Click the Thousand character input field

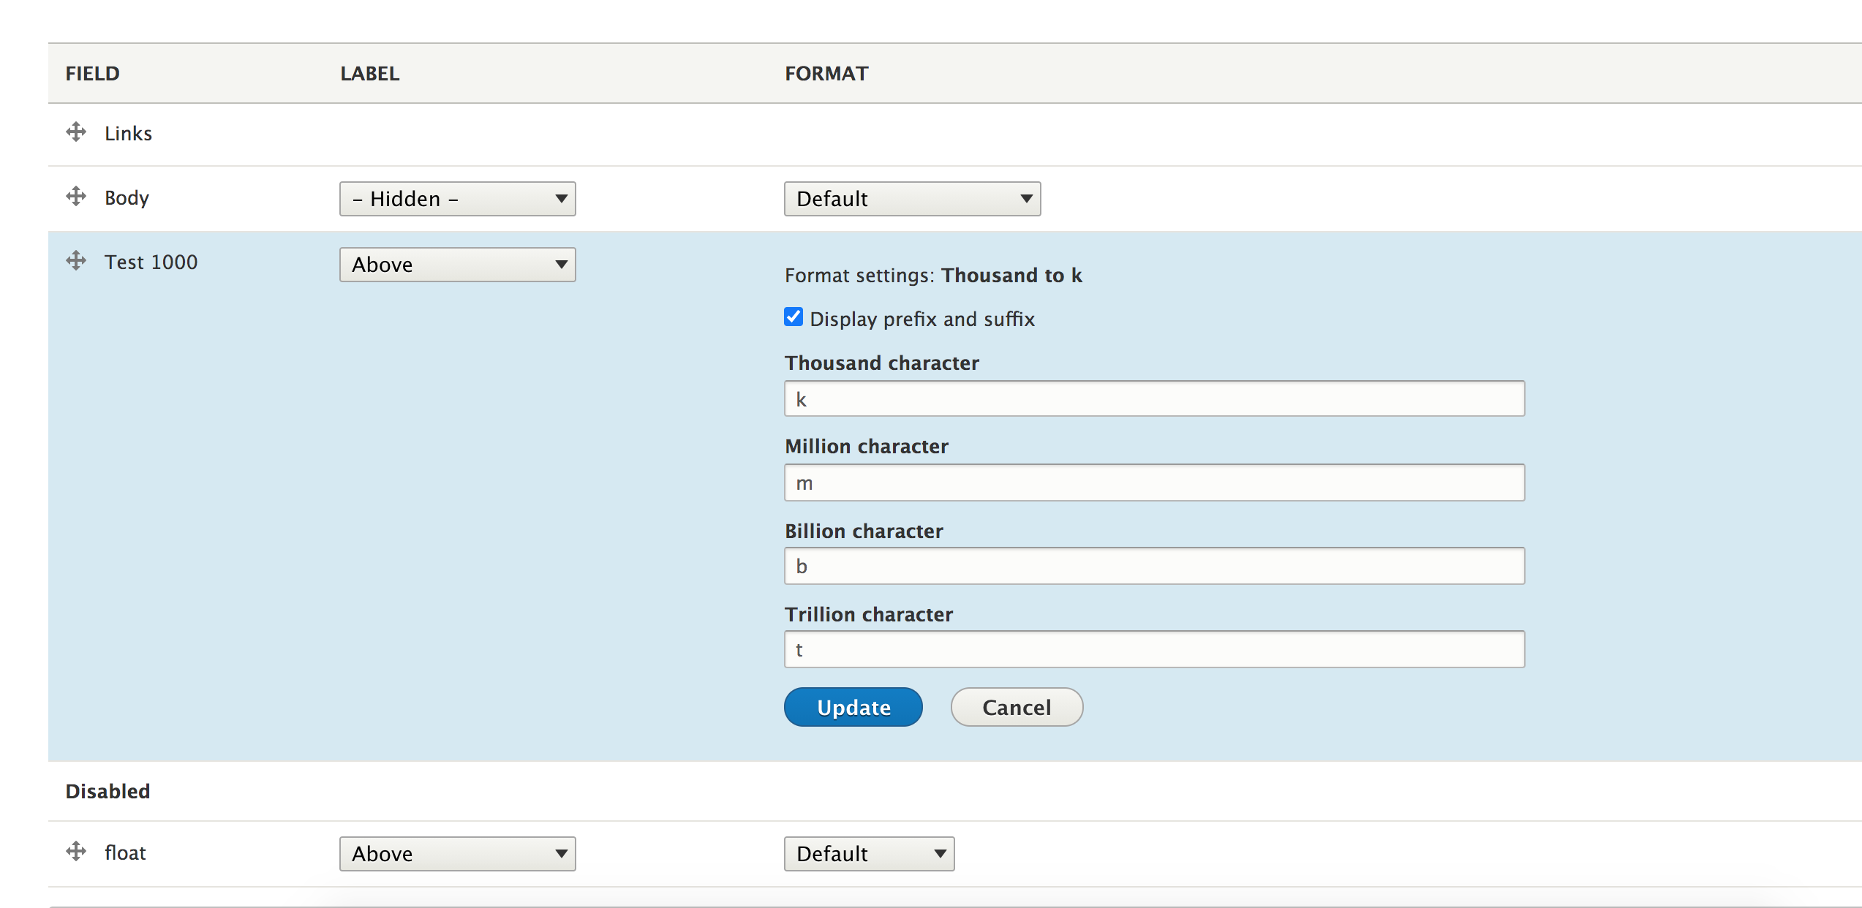[x=1153, y=399]
